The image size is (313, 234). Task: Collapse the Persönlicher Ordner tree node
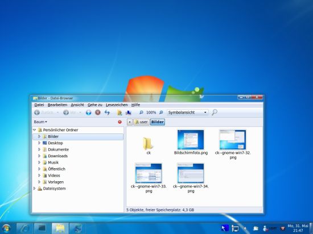pos(34,130)
